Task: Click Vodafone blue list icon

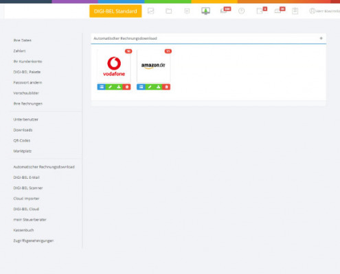Action: tap(102, 87)
